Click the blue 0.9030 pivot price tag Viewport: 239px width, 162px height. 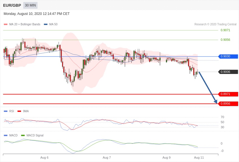(x=228, y=56)
